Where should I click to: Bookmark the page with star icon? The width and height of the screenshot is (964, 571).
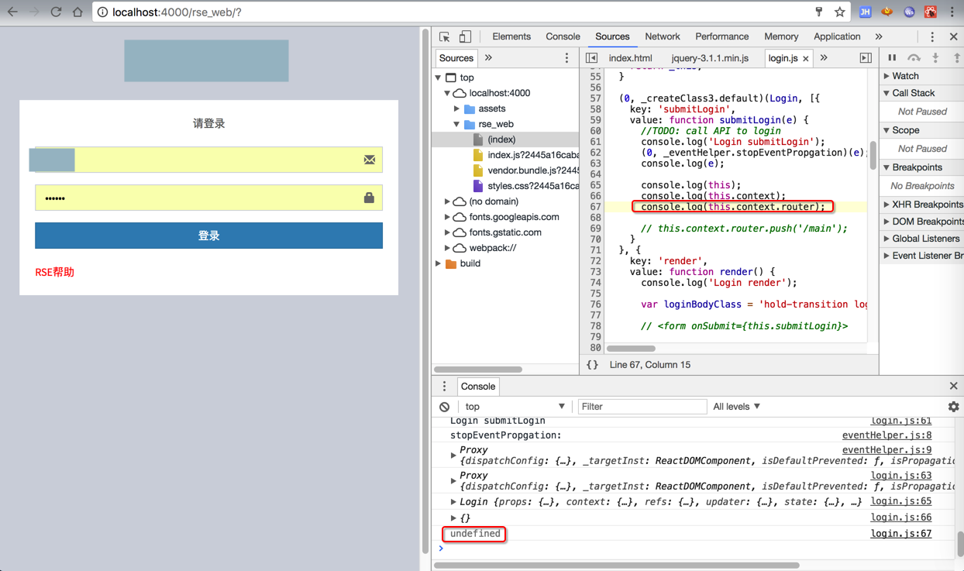click(839, 12)
